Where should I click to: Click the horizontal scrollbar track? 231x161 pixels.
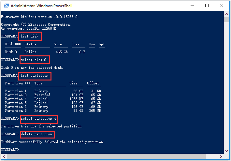(x=111, y=157)
